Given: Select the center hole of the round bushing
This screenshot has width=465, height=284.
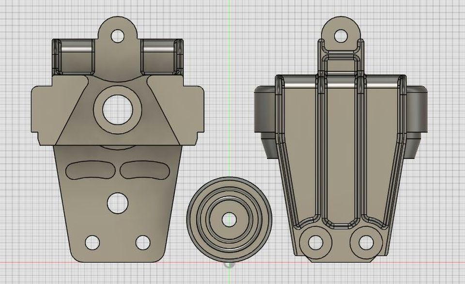Looking at the screenshot, I should click(230, 220).
